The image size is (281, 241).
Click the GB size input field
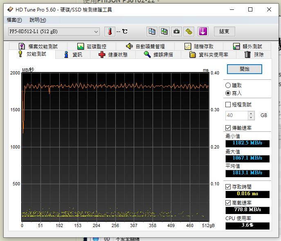[236, 115]
